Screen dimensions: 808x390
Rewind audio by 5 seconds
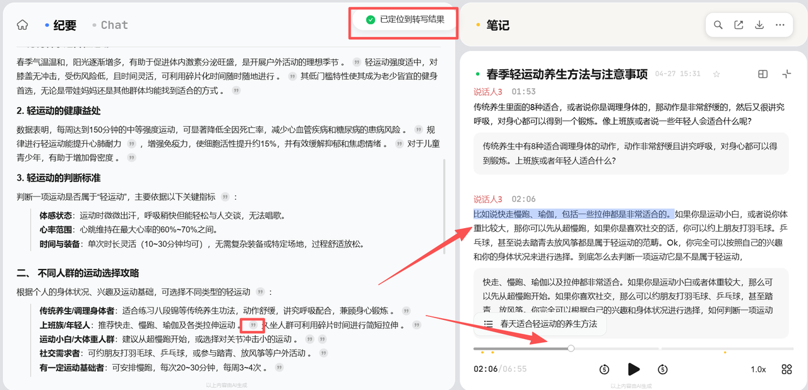pyautogui.click(x=604, y=369)
